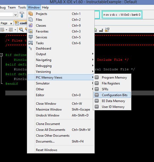Click the rightmost editor toolbar icon
The width and height of the screenshot is (154, 162).
(107, 30)
